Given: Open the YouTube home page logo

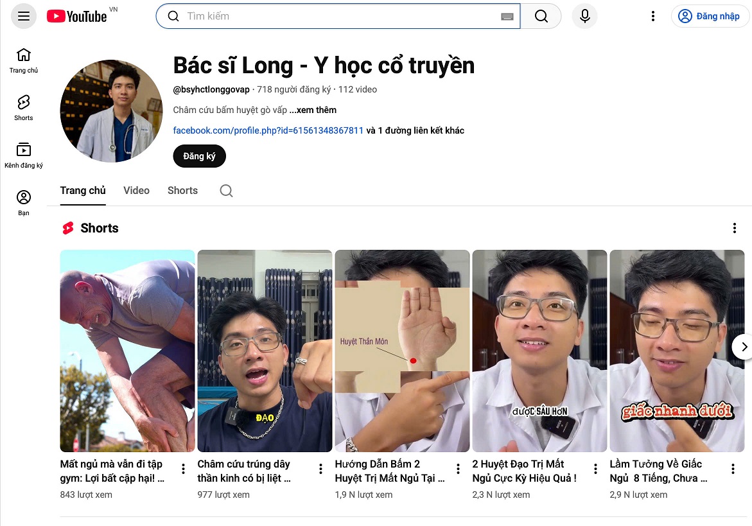Looking at the screenshot, I should (x=76, y=16).
